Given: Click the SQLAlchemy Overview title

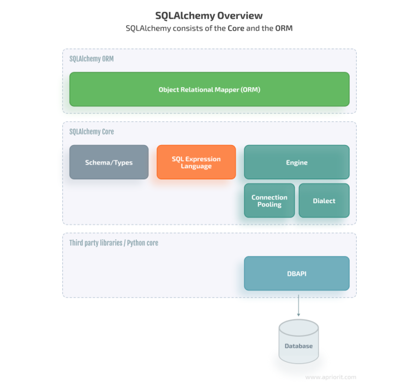Looking at the screenshot, I should click(209, 15).
